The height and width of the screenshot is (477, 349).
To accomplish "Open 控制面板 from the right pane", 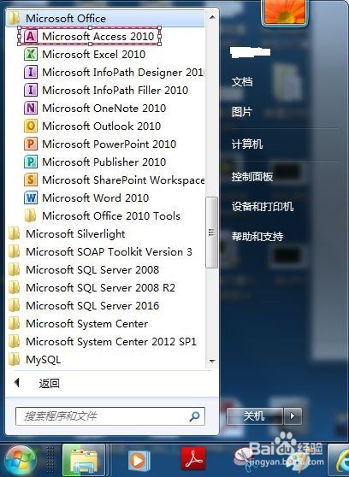I will coord(251,176).
